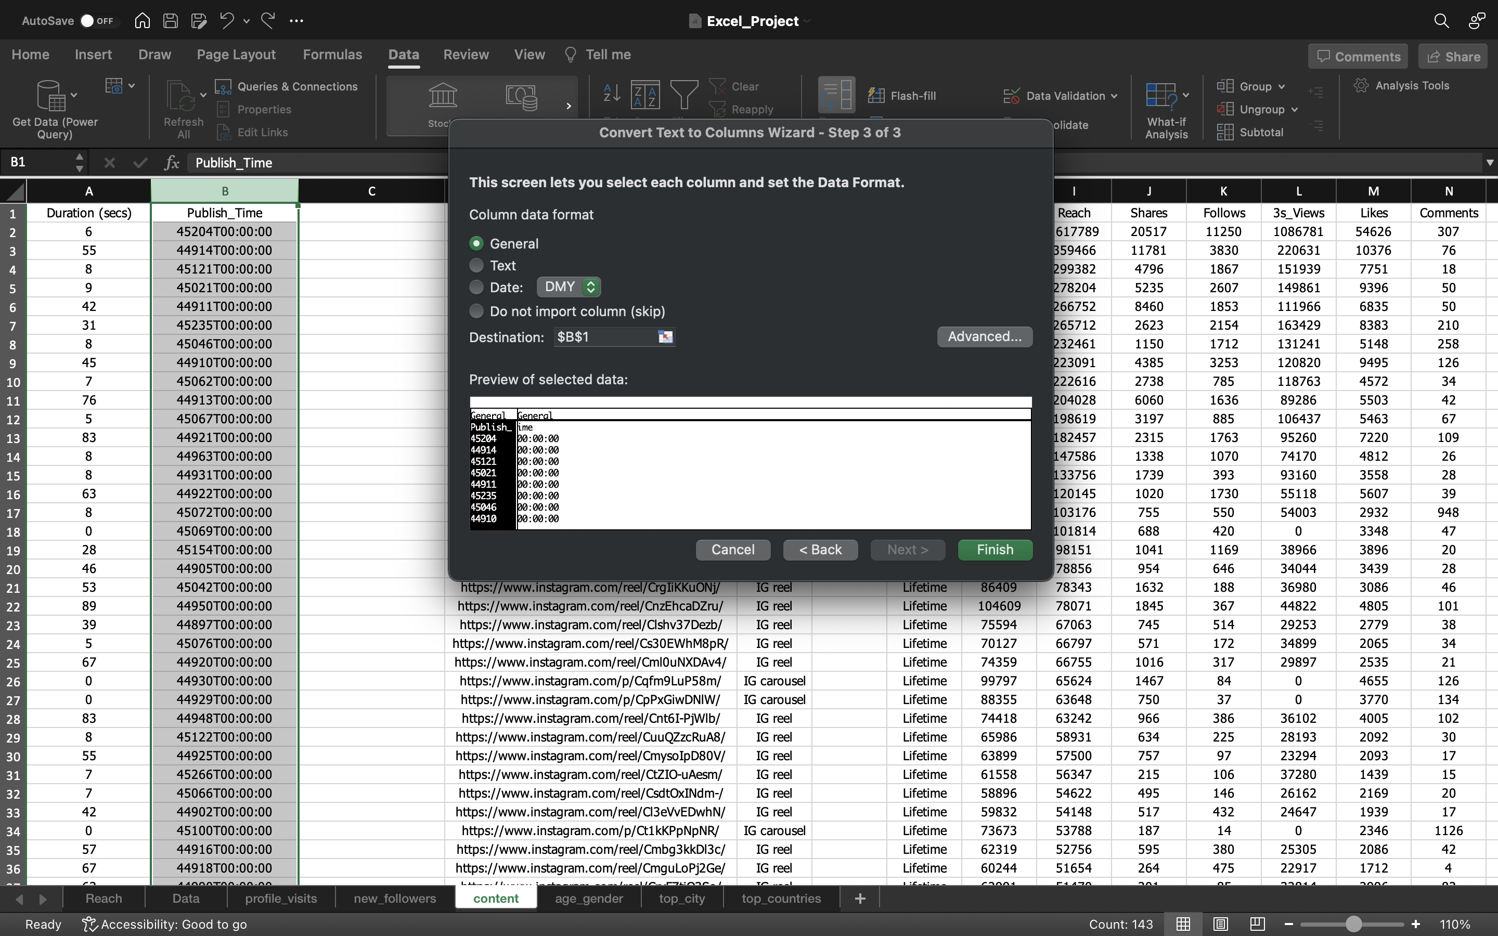Expand the Data Validation dropdown arrow
The width and height of the screenshot is (1498, 936).
click(x=1114, y=96)
